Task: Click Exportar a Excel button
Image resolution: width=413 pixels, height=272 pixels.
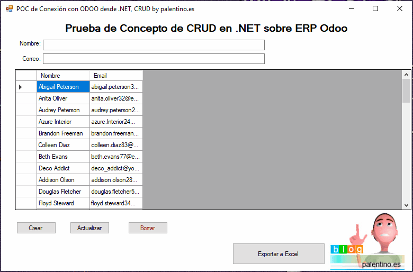Action: [x=278, y=254]
